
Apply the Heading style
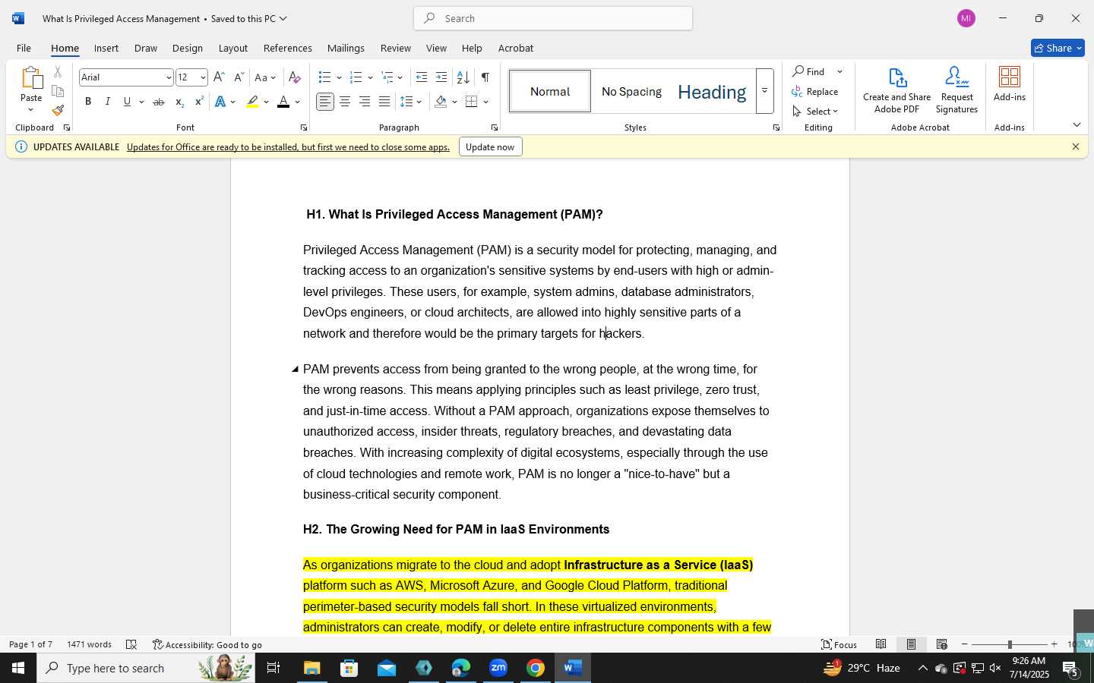pyautogui.click(x=712, y=91)
